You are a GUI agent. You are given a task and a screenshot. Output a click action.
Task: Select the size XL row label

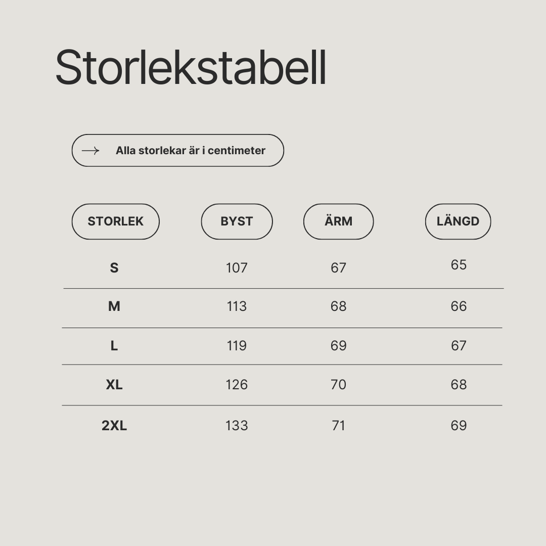(x=114, y=385)
